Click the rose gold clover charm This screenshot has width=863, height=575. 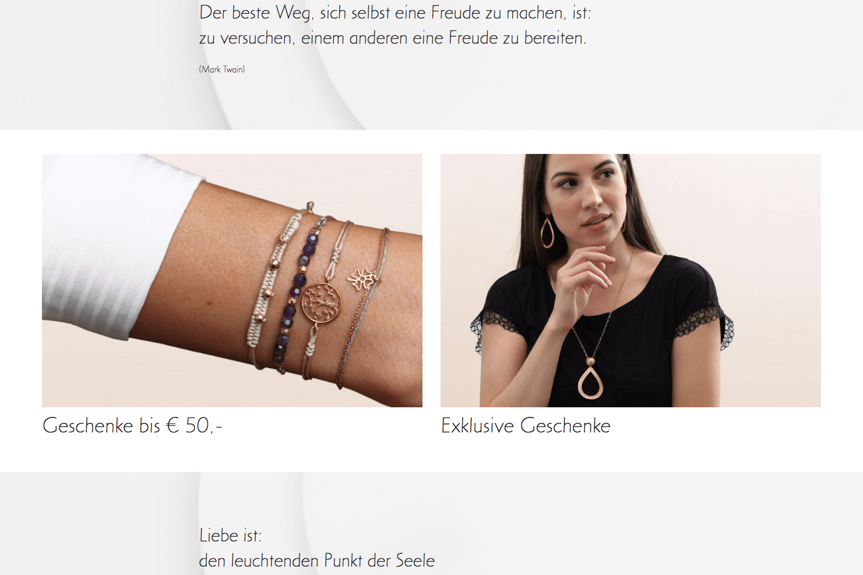coord(363,279)
